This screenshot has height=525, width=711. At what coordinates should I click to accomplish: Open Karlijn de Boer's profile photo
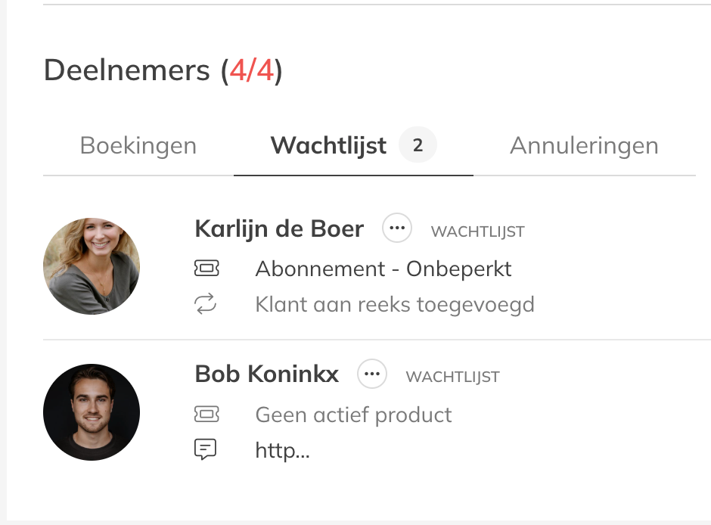[92, 266]
